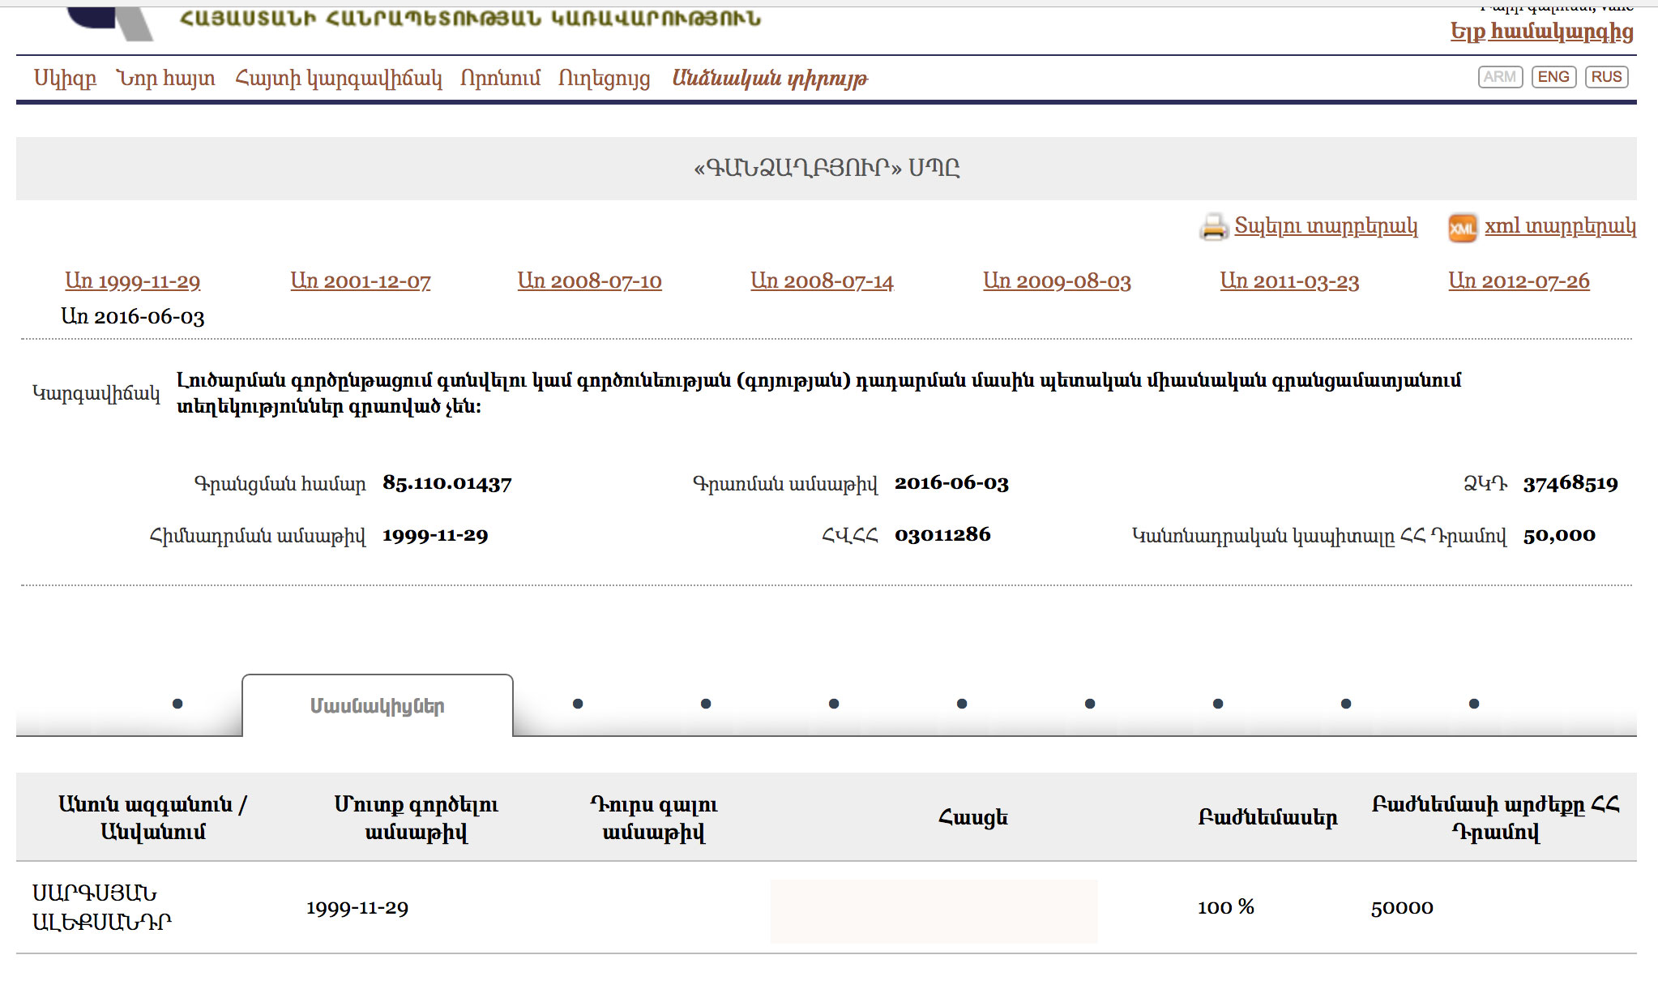Open record dated 2001-12-07
Image resolution: width=1658 pixels, height=985 pixels.
[x=361, y=281]
